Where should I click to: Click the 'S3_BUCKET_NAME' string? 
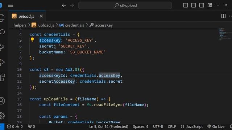coord(87,52)
